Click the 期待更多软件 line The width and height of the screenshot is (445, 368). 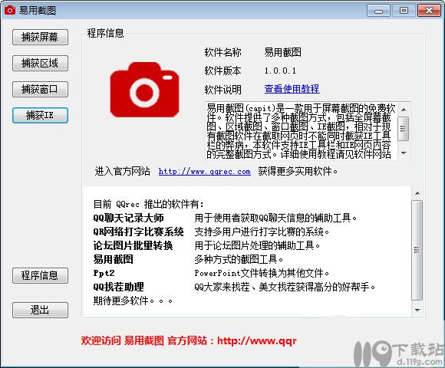coord(133,301)
